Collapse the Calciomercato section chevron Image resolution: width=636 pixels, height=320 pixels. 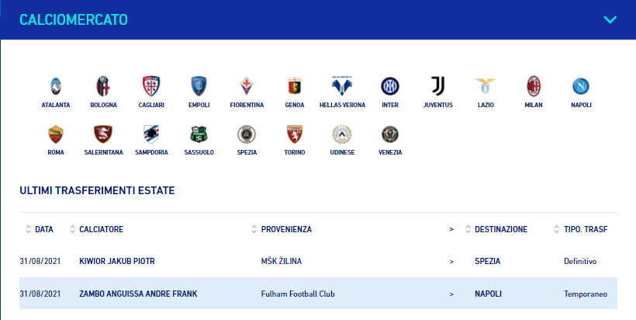pyautogui.click(x=610, y=19)
